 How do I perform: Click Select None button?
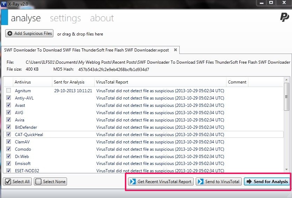click(50, 181)
